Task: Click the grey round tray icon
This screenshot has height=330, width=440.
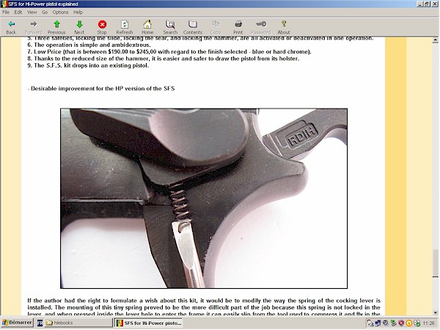Action: point(386,323)
